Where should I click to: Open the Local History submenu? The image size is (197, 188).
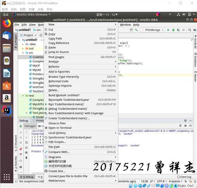pos(81,133)
